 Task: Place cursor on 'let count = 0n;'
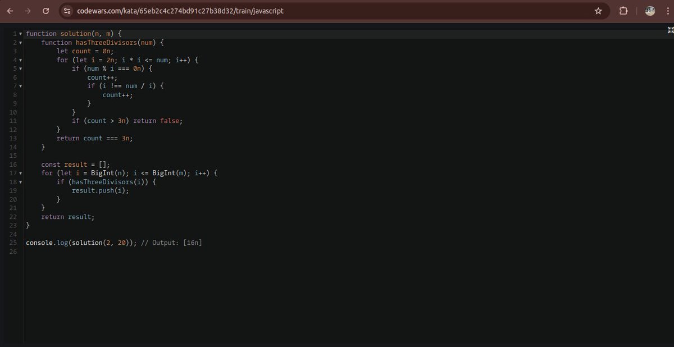click(x=85, y=51)
